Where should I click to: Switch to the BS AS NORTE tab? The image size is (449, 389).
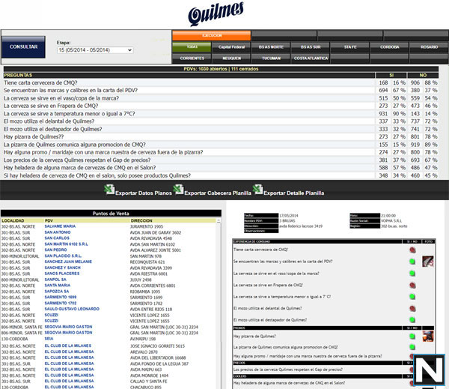271,47
